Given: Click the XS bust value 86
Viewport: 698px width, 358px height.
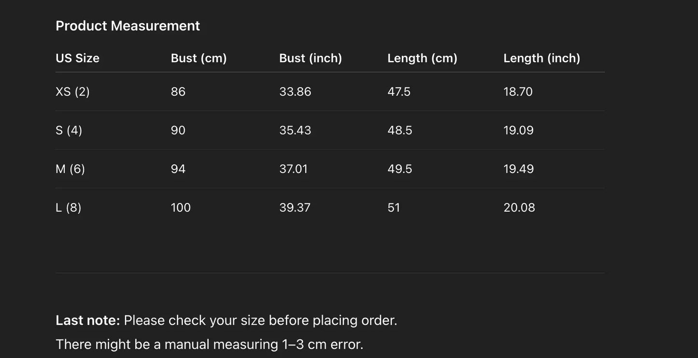Looking at the screenshot, I should [178, 91].
